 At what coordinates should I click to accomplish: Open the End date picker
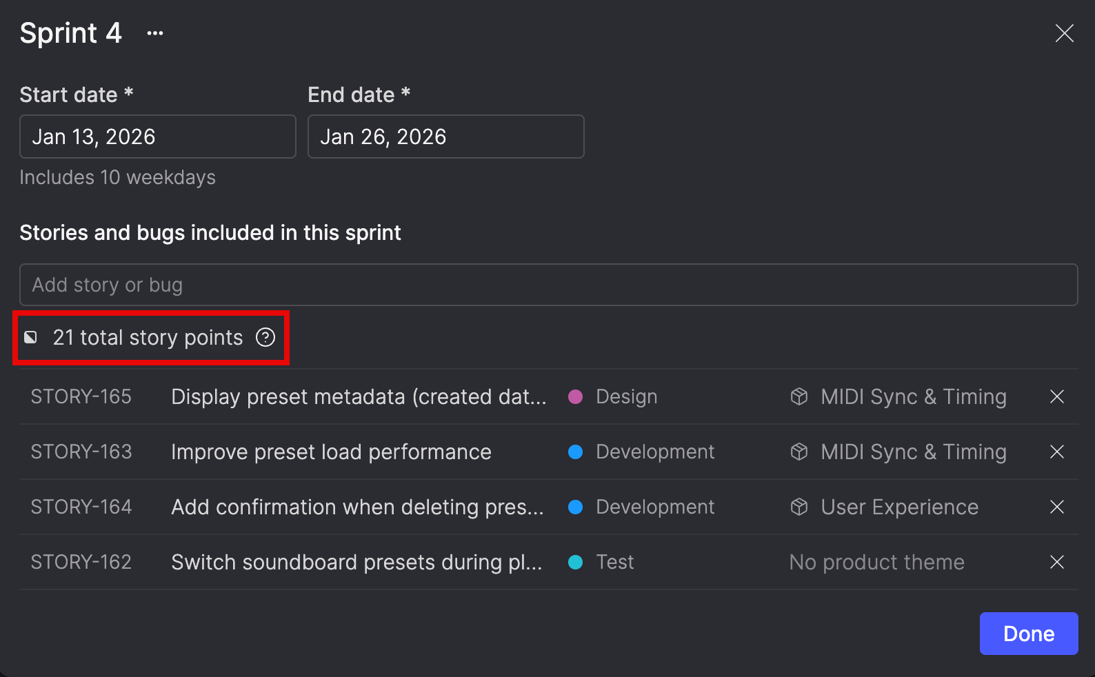click(445, 137)
